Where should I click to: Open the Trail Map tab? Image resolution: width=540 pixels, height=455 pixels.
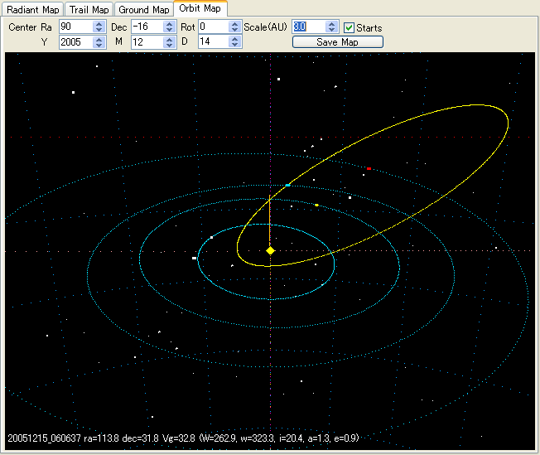pos(89,10)
